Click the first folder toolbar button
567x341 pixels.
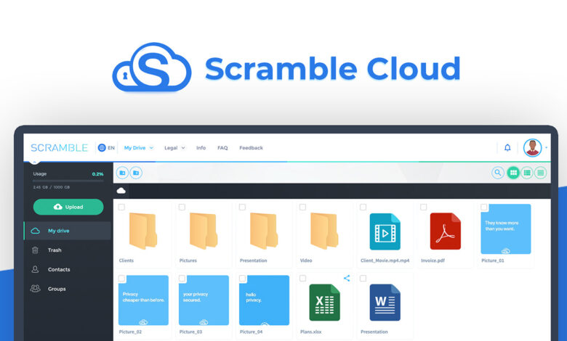[x=123, y=173]
